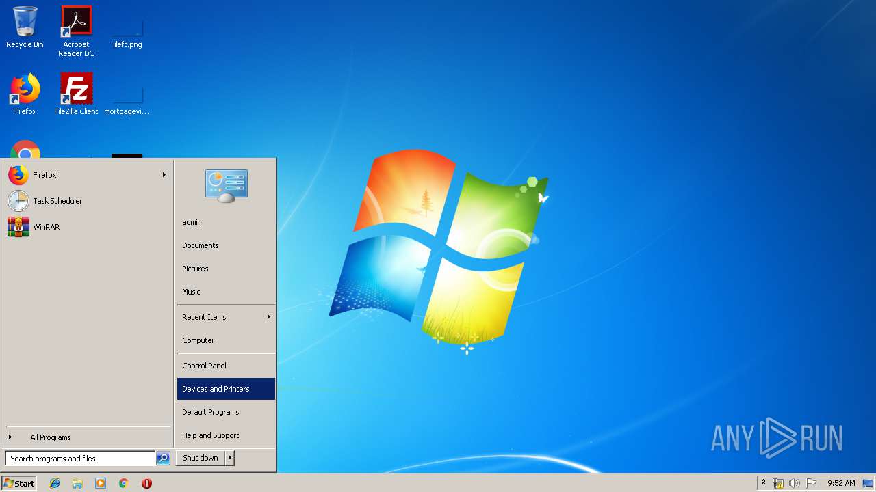This screenshot has height=492, width=876.
Task: Open Control Panel
Action: pos(226,366)
